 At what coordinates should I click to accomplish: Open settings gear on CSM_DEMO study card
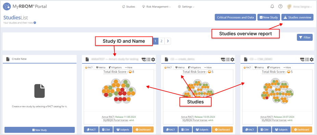coord(312,59)
